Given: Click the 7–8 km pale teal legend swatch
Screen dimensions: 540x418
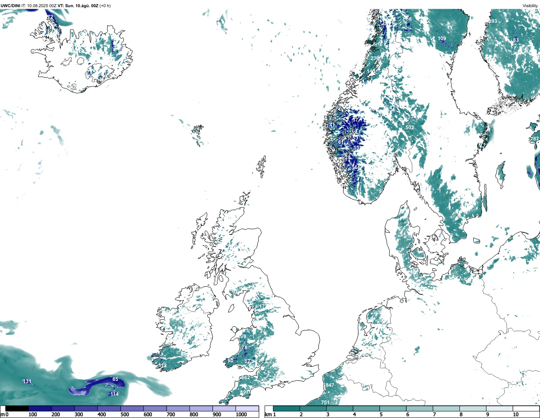Looking at the screenshot, I should coord(446,408).
